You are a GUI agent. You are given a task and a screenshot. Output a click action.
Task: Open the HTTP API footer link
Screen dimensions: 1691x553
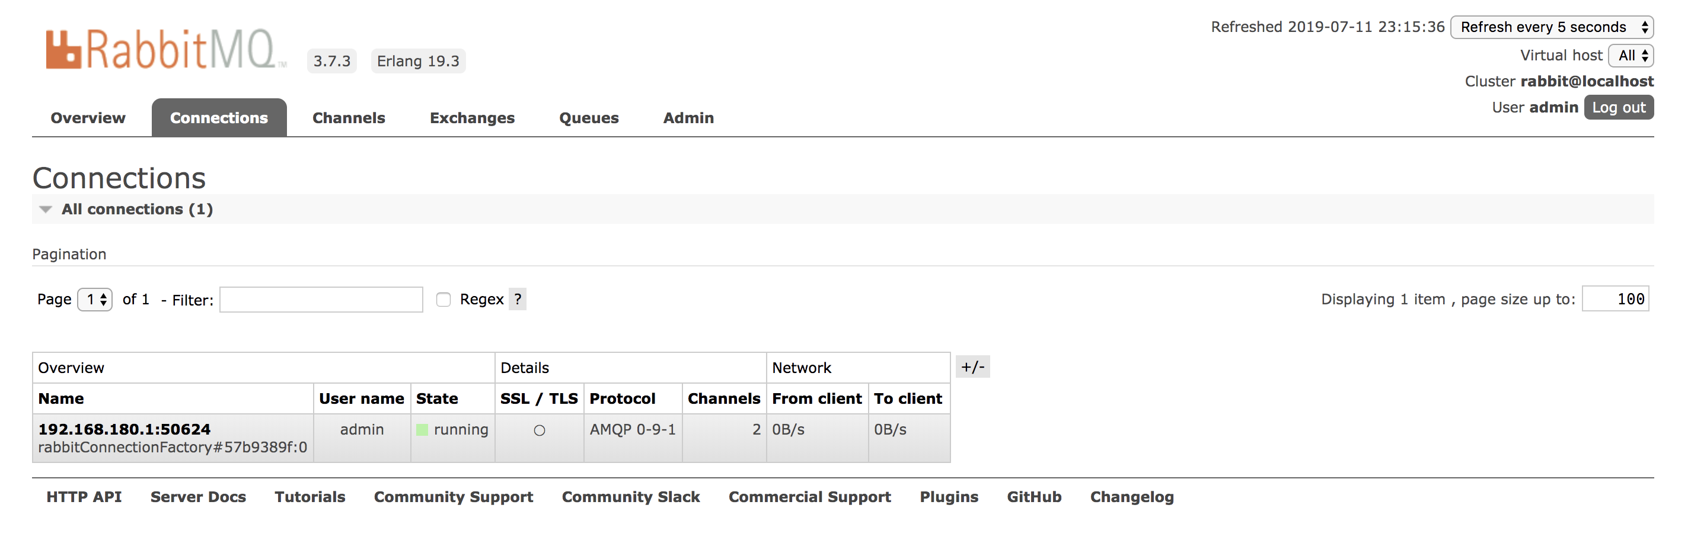pyautogui.click(x=84, y=497)
